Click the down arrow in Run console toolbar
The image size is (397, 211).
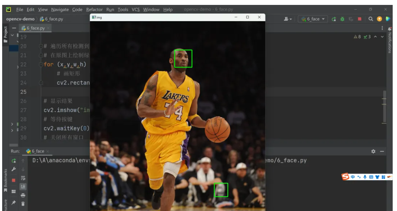click(x=23, y=169)
